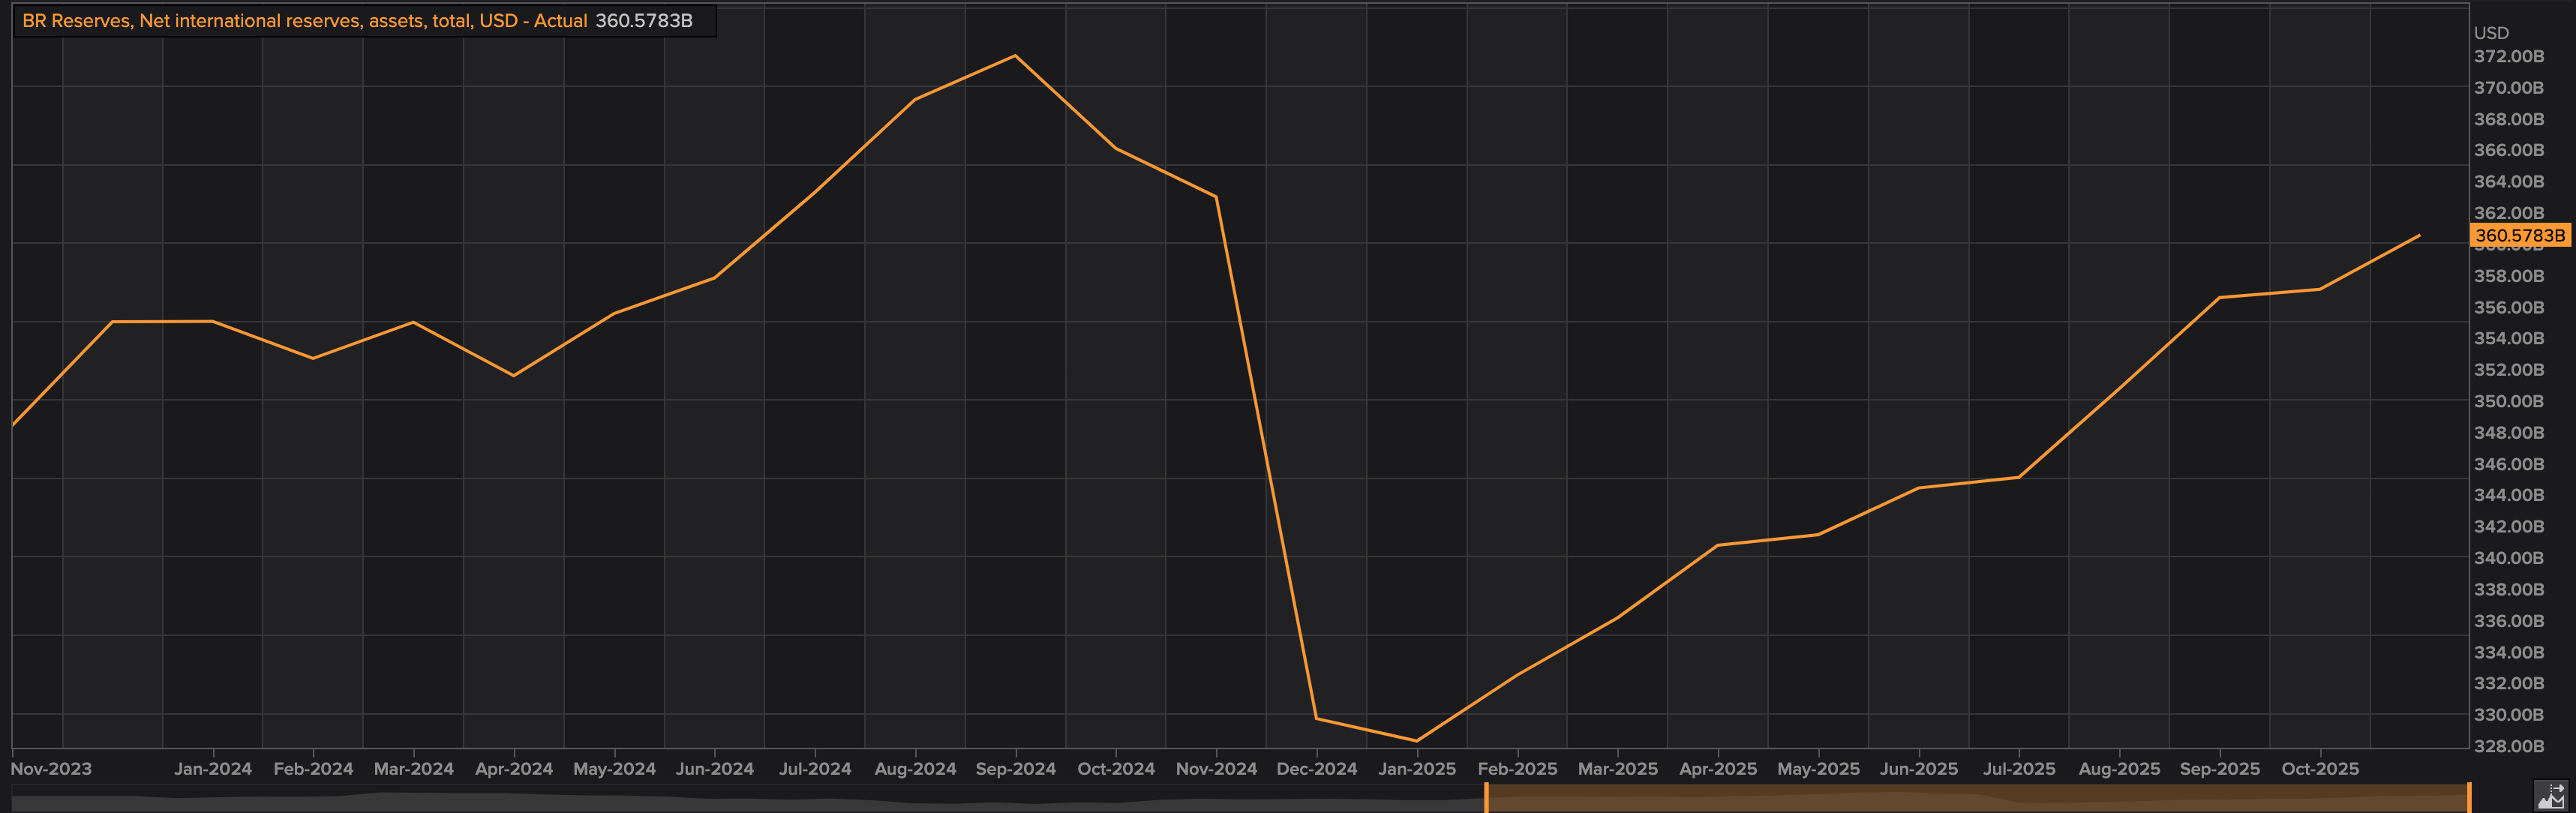Click the chart export icon at bottom right

click(x=2551, y=796)
